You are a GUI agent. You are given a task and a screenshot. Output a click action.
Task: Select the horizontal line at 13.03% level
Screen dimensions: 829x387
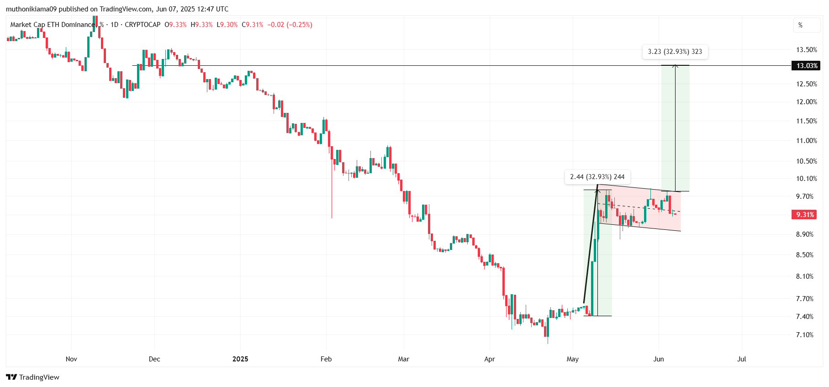coord(411,65)
